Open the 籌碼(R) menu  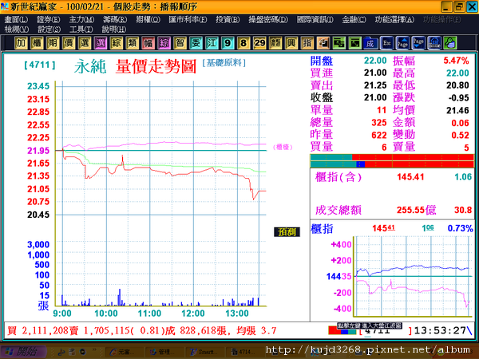(115, 20)
